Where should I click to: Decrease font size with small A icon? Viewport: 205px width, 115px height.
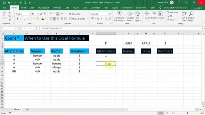click(x=45, y=14)
